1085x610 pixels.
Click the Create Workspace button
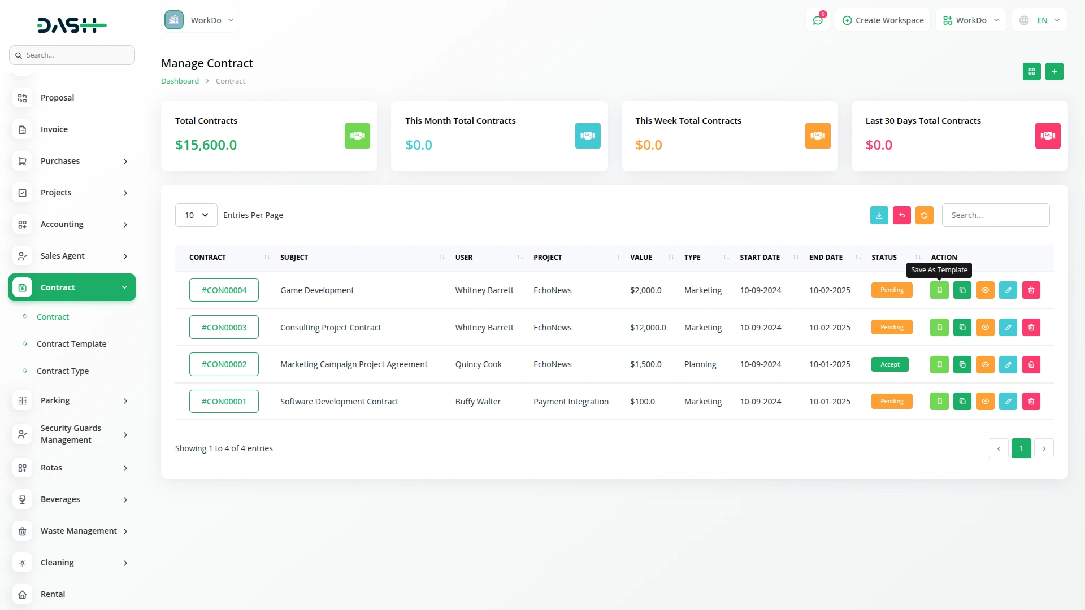pyautogui.click(x=883, y=20)
